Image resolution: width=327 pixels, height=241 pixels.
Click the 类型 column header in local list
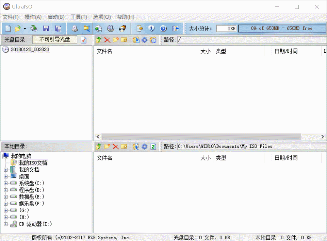pyautogui.click(x=239, y=158)
